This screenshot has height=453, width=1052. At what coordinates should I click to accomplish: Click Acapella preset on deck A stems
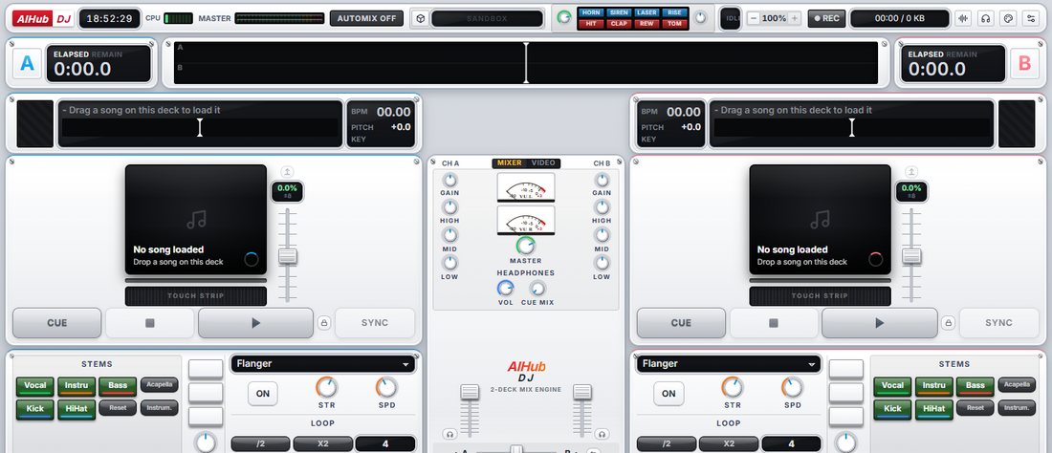[x=159, y=384]
